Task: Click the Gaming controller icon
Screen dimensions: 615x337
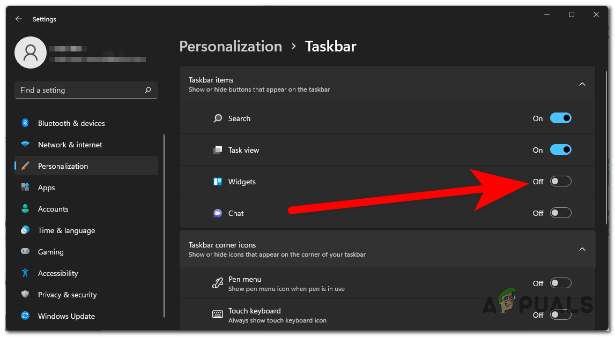Action: click(25, 252)
